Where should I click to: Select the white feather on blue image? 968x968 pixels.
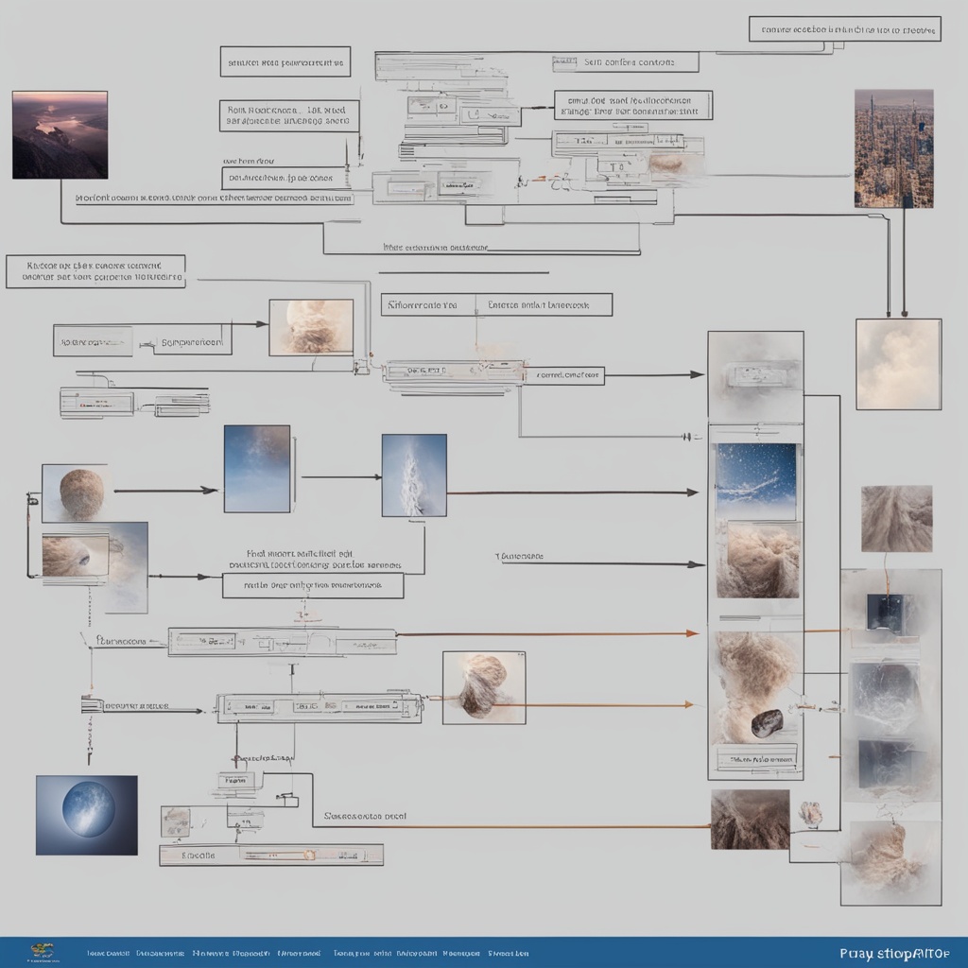[414, 475]
